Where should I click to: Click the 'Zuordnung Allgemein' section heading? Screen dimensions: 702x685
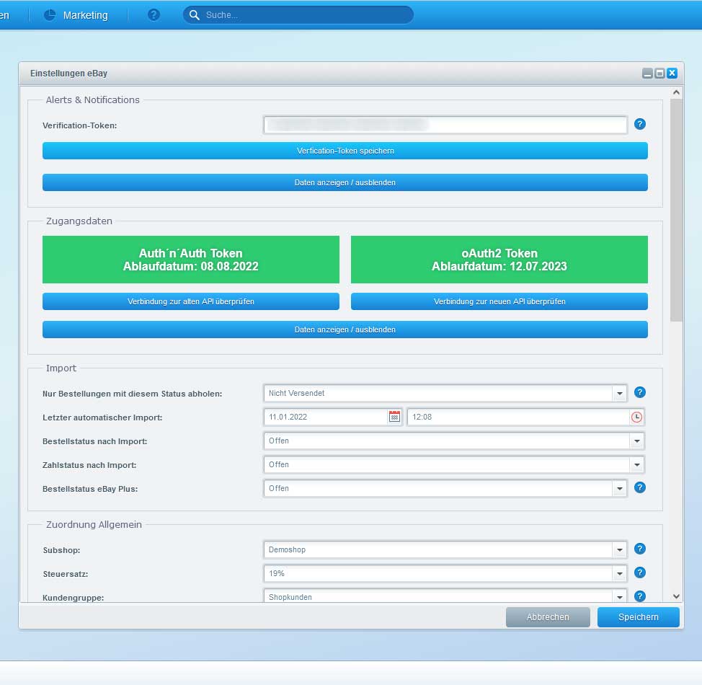(x=94, y=524)
